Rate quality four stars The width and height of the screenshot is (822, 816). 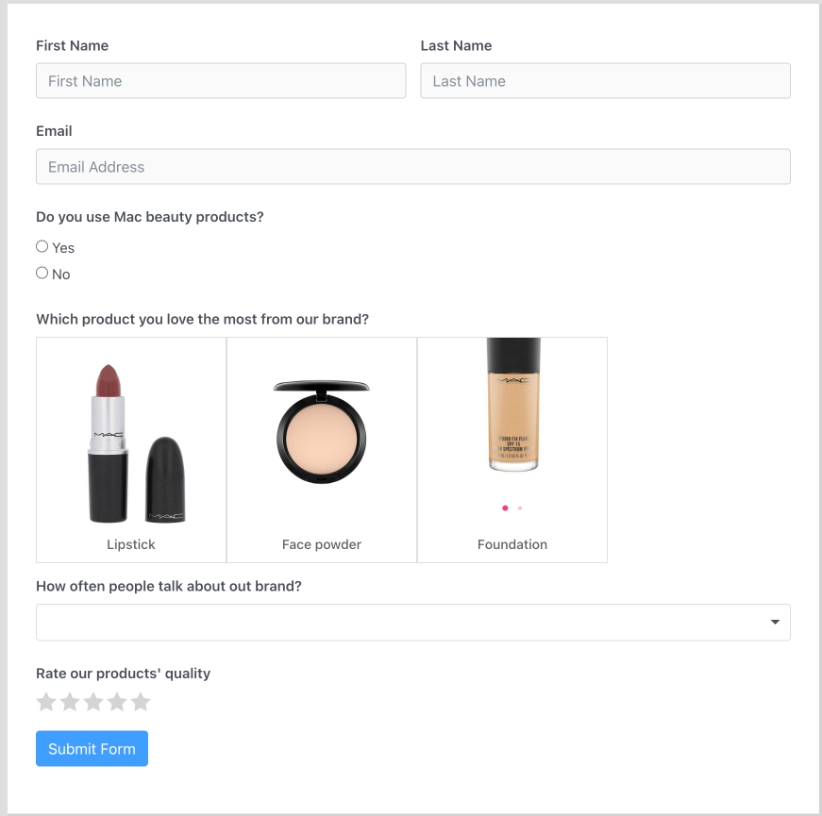point(117,702)
